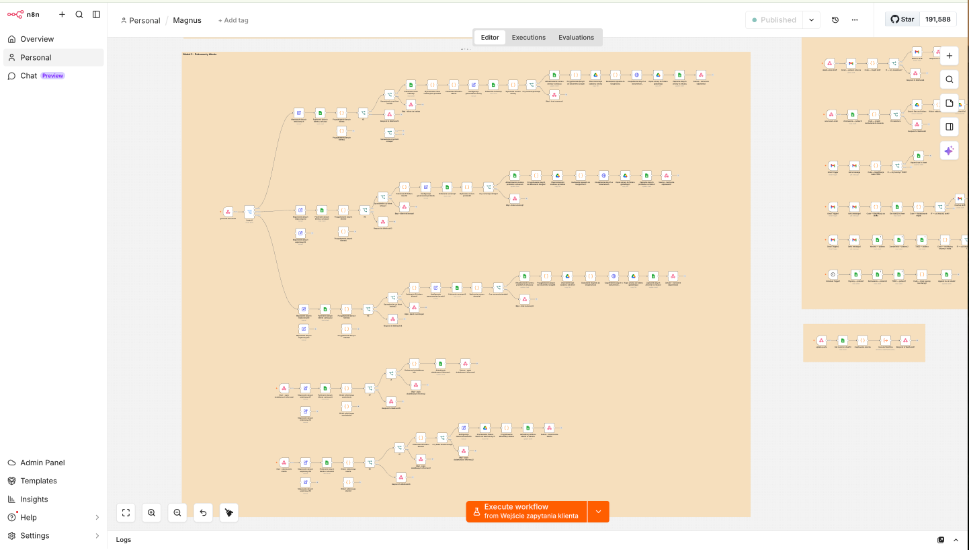Zoom out of the canvas
Image resolution: width=969 pixels, height=550 pixels.
point(177,512)
